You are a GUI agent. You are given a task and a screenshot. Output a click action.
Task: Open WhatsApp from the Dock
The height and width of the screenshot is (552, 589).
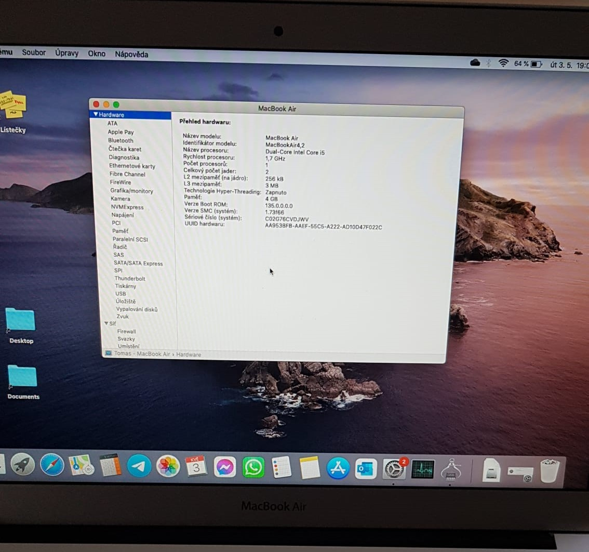[253, 467]
